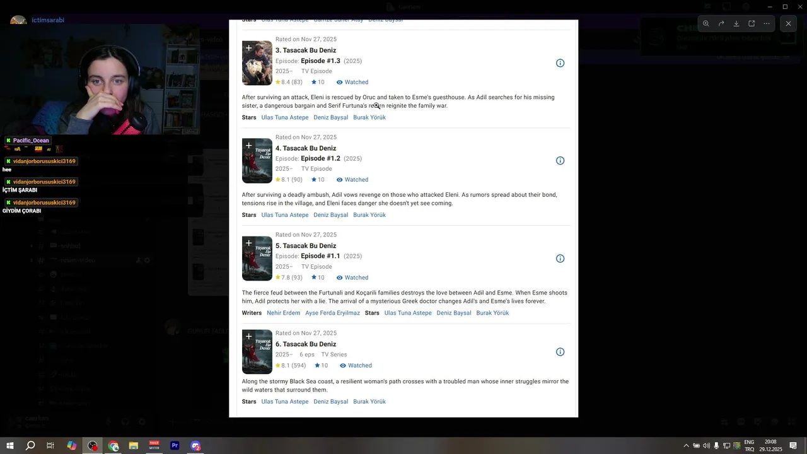Click the blue star 10 rating on Episode #1.1
This screenshot has width=807, height=454.
pyautogui.click(x=318, y=277)
